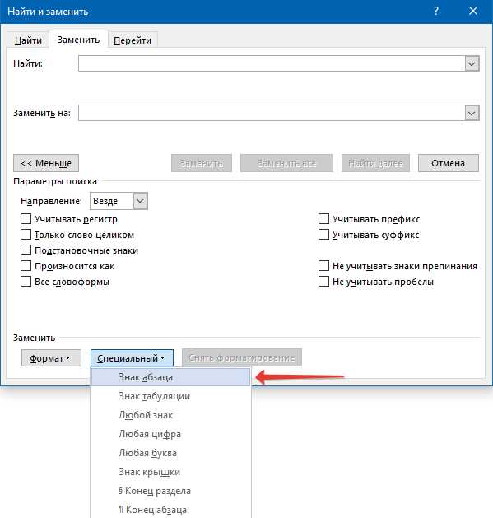Click inside the Заменить на text field
This screenshot has width=493, height=518.
coord(272,113)
